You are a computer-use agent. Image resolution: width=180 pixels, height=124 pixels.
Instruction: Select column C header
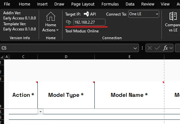[x=23, y=57]
